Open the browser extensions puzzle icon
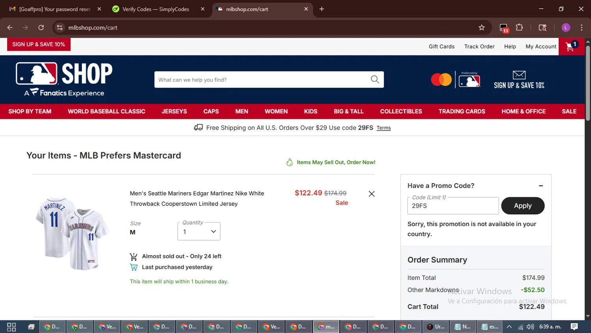This screenshot has height=333, width=591. point(519,28)
